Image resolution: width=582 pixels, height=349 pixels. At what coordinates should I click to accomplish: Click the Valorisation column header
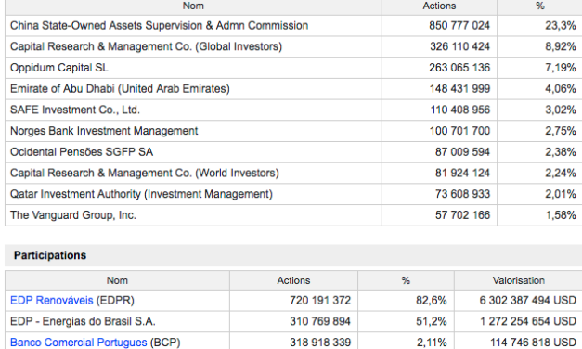click(x=519, y=280)
